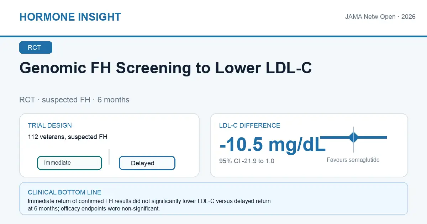The height and width of the screenshot is (224, 427).
Task: Click the TRIAL DESIGN heading
Action: [x=50, y=126]
